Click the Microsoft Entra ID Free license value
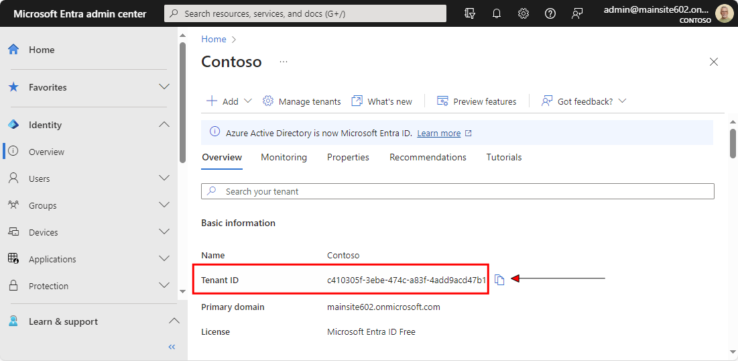The width and height of the screenshot is (738, 361). point(371,331)
